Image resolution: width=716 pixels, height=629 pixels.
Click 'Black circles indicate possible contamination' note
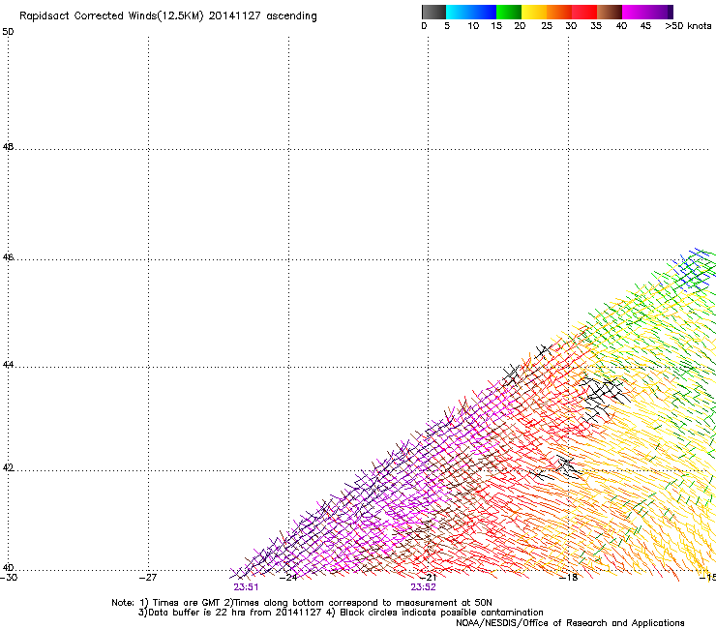[441, 613]
